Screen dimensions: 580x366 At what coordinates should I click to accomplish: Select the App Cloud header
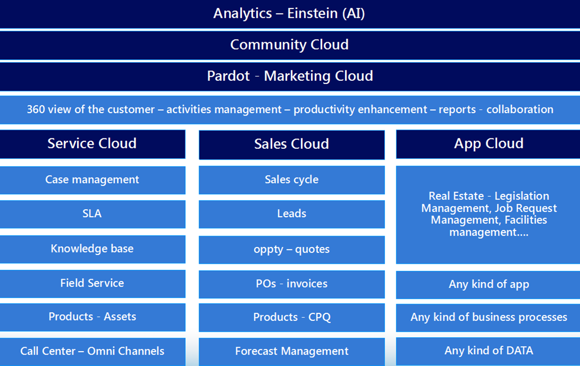tap(488, 144)
